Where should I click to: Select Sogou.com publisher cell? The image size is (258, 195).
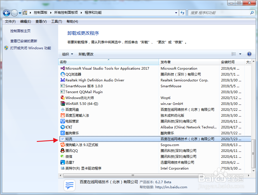click(170, 145)
